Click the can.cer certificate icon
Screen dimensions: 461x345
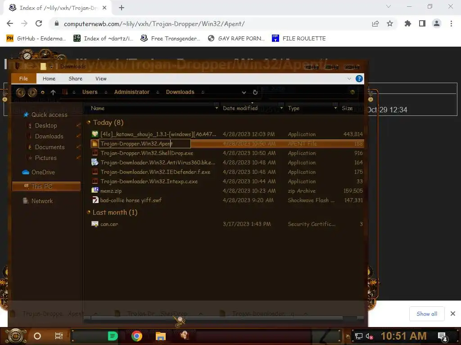(x=95, y=224)
